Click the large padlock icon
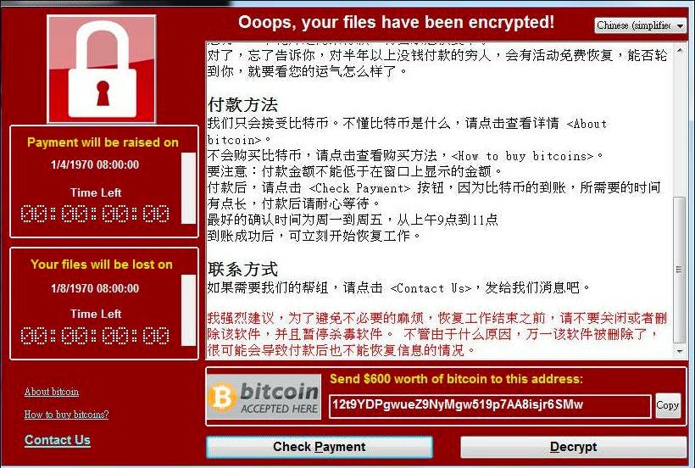The height and width of the screenshot is (468, 695). (102, 70)
